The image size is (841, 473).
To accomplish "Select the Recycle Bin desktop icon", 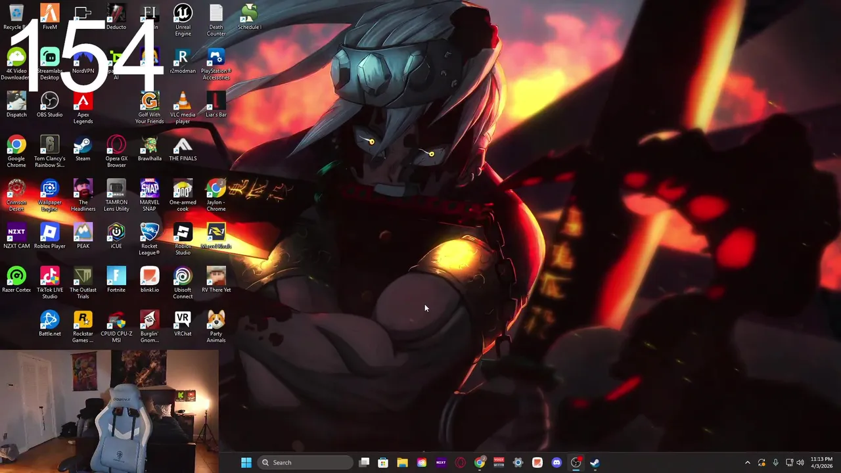I will pyautogui.click(x=16, y=17).
